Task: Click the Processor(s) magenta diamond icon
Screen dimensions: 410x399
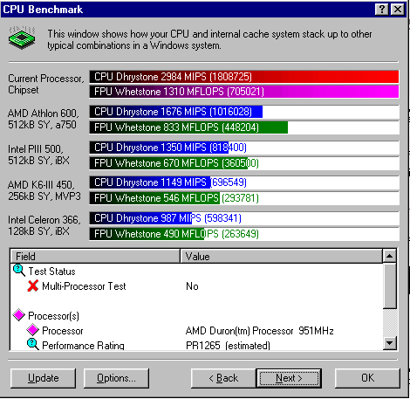Action: (19, 315)
